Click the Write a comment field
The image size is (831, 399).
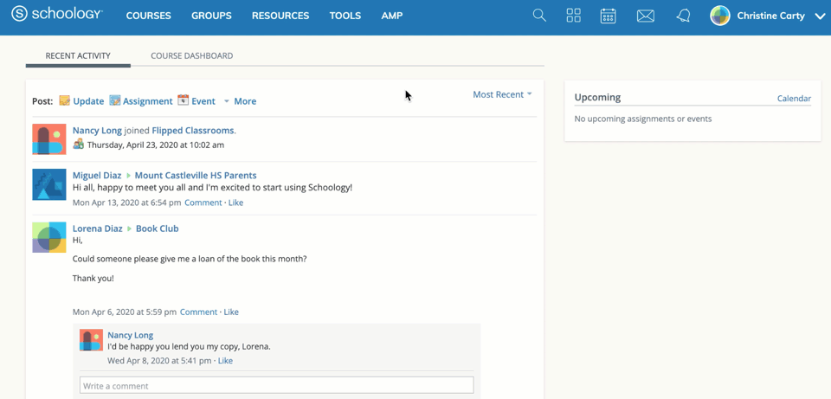276,385
